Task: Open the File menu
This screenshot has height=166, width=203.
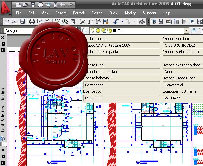Action: (19, 13)
